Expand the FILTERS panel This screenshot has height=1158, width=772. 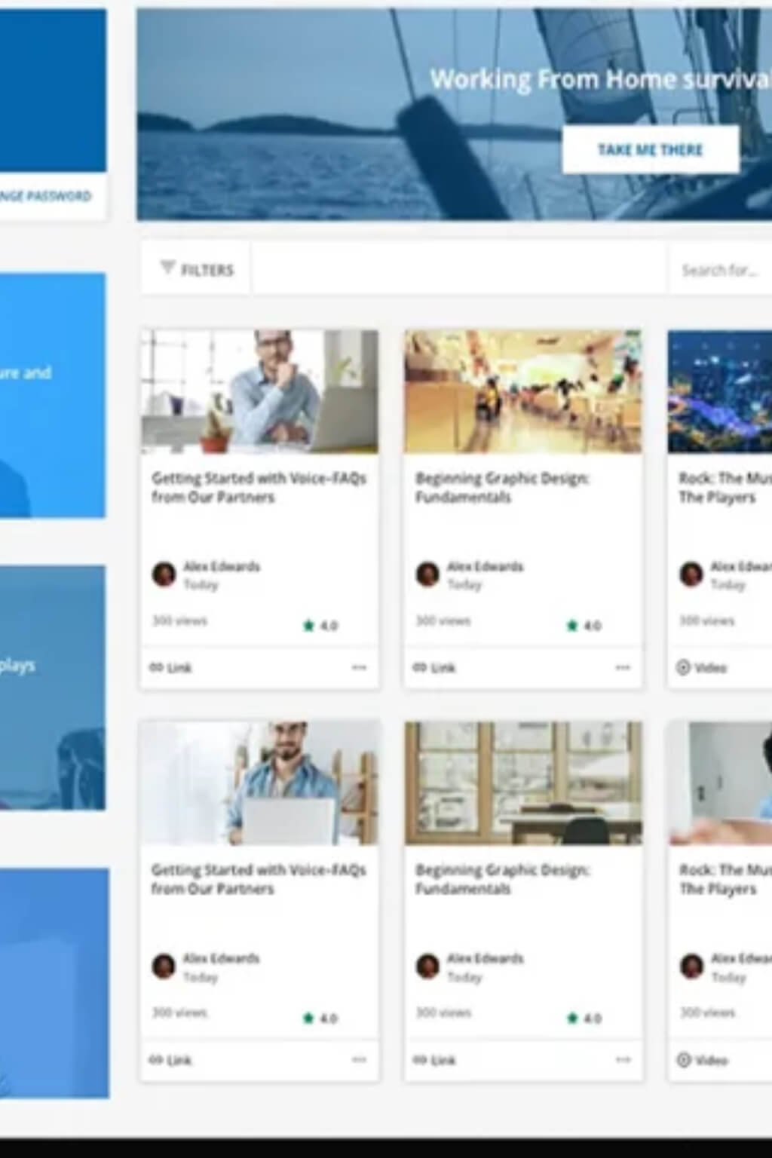point(198,269)
